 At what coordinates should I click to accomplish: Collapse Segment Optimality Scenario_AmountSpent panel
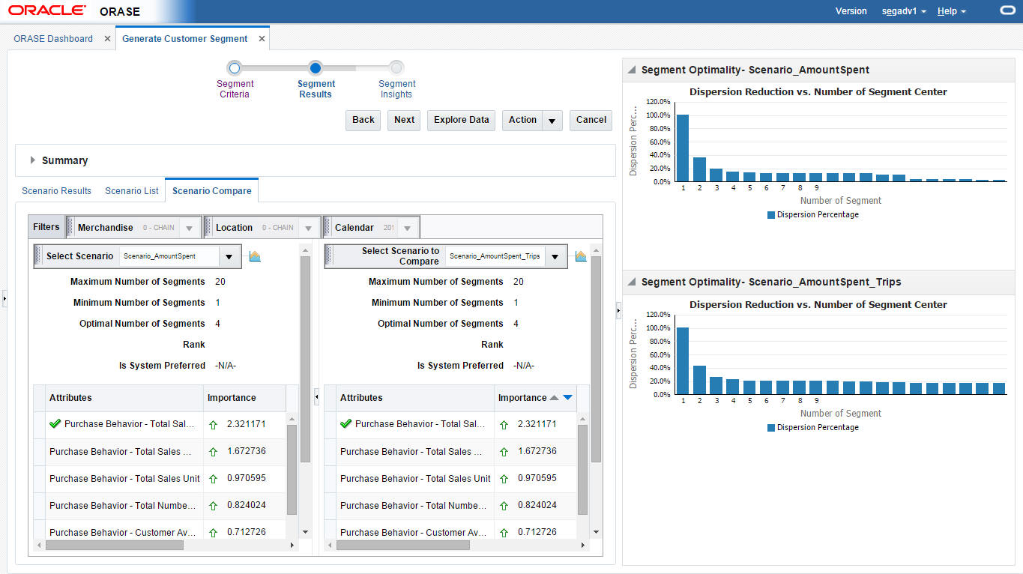coord(632,70)
